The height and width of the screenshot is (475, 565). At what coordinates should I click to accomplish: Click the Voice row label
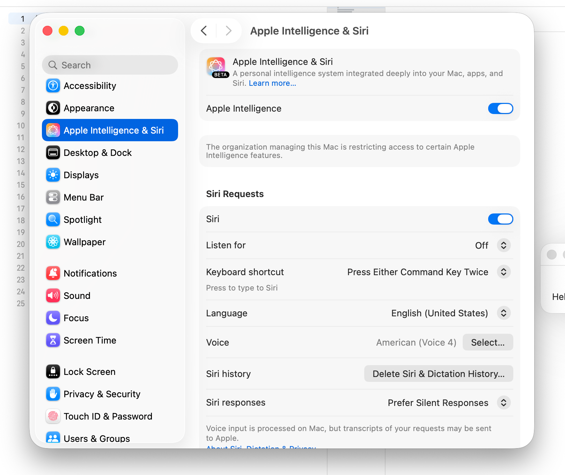click(218, 342)
